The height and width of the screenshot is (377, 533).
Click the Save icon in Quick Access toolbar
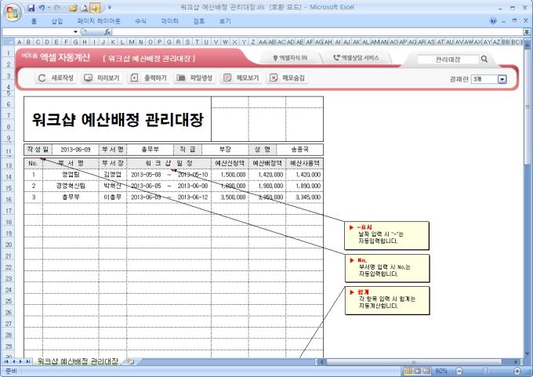point(31,8)
